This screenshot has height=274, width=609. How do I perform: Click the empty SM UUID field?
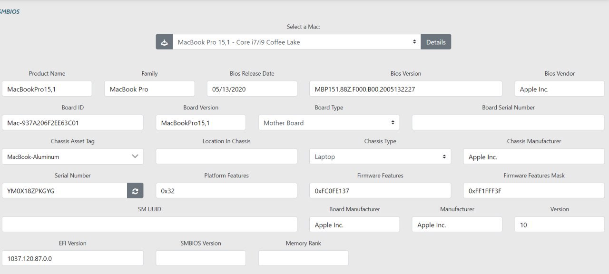click(149, 225)
